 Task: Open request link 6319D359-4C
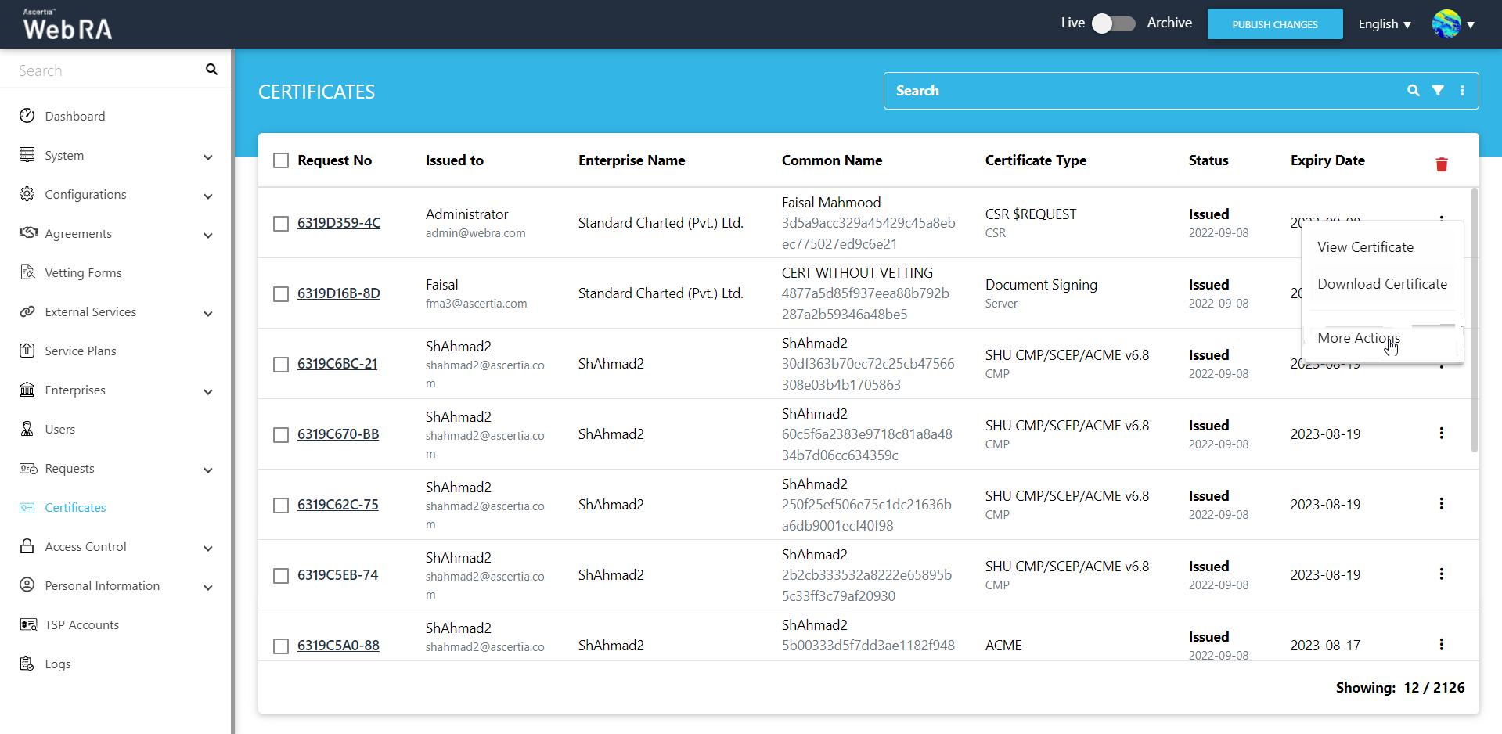[x=339, y=223]
